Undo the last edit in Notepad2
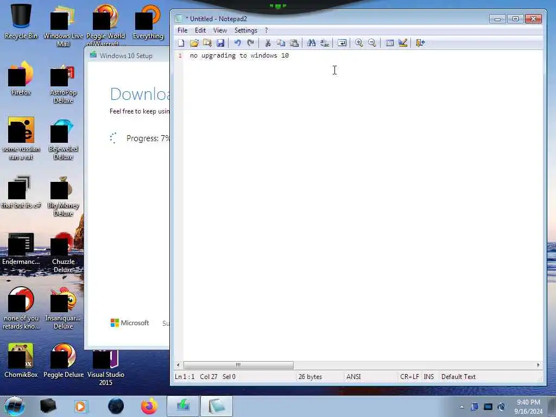This screenshot has width=556, height=417. 237,43
